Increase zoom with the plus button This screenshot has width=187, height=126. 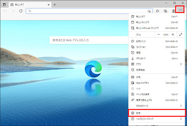coord(173,34)
